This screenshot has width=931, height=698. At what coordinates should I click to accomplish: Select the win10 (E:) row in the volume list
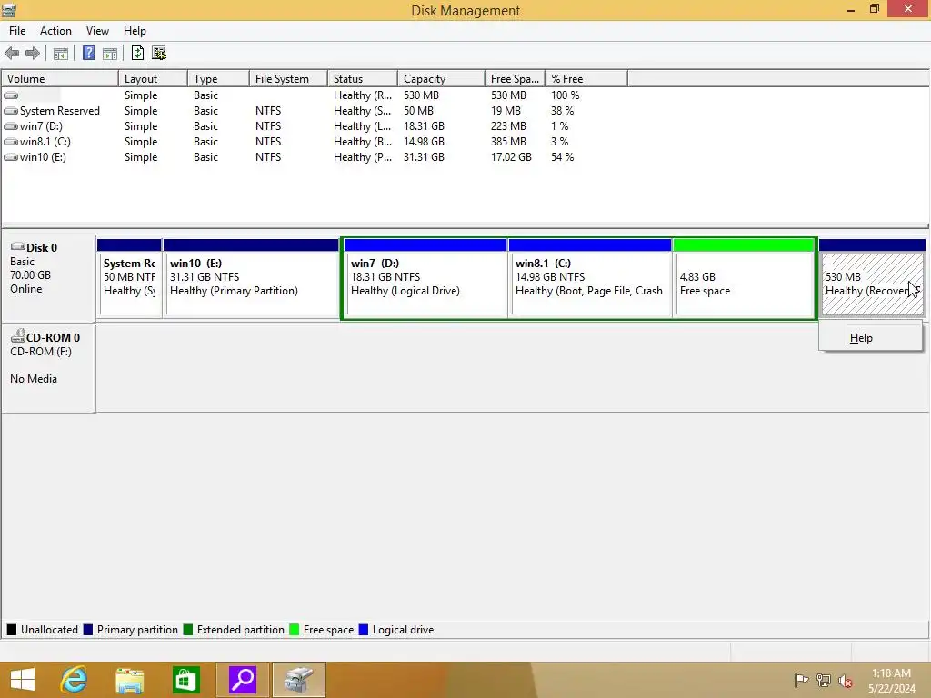click(x=315, y=156)
